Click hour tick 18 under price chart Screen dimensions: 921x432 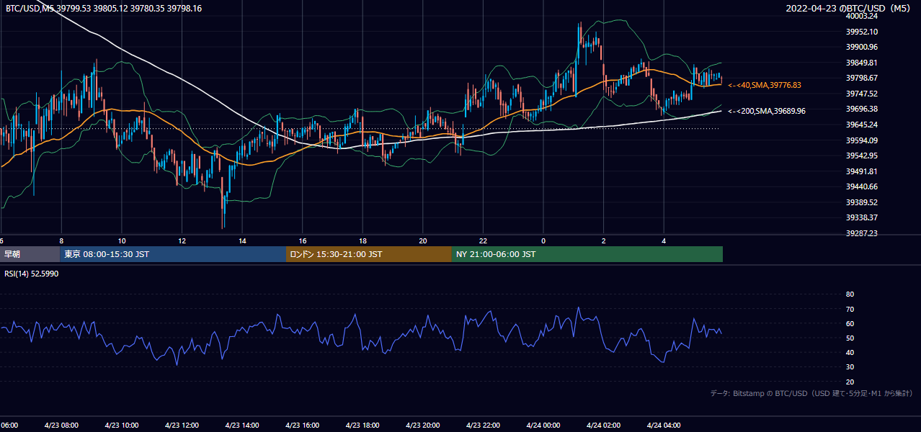(x=362, y=240)
